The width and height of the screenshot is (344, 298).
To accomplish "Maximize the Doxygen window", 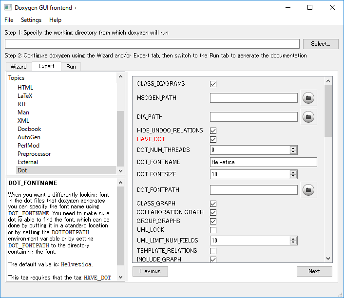I will coord(310,7).
